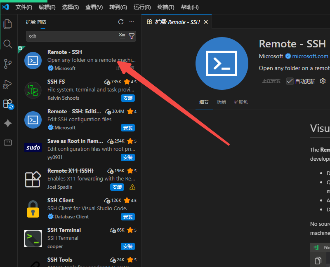This screenshot has height=267, width=330.
Task: Open the microsoft.com publisher link
Action: (310, 56)
